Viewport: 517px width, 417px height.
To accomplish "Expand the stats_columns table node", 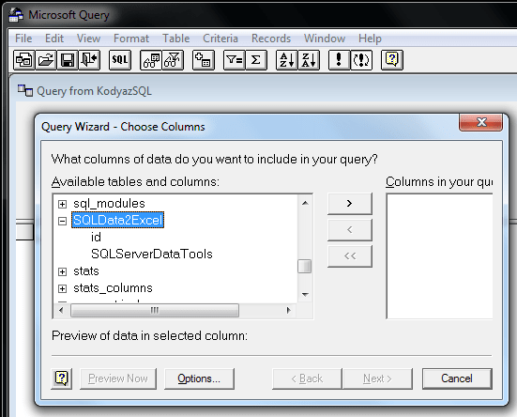I will [x=62, y=288].
